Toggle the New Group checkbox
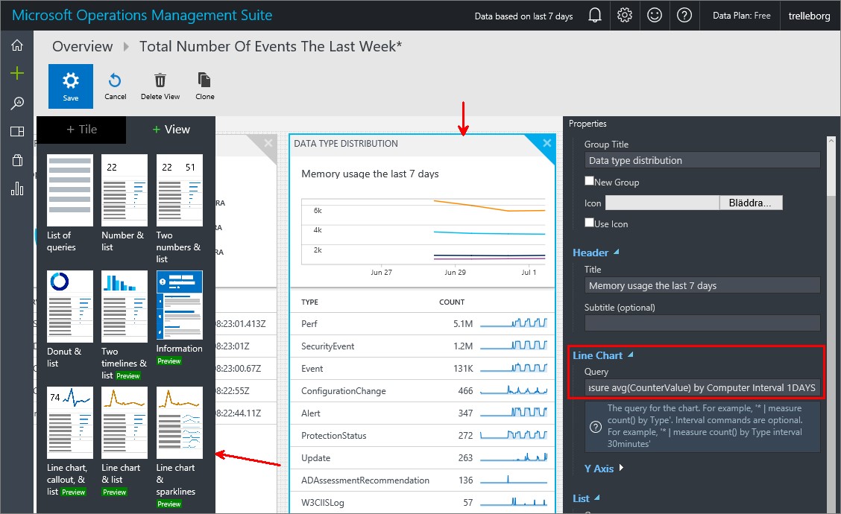This screenshot has height=514, width=841. 590,181
